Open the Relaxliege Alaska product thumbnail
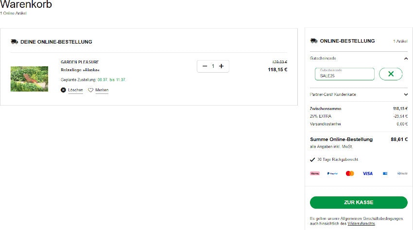The height and width of the screenshot is (230, 413). pos(29,79)
